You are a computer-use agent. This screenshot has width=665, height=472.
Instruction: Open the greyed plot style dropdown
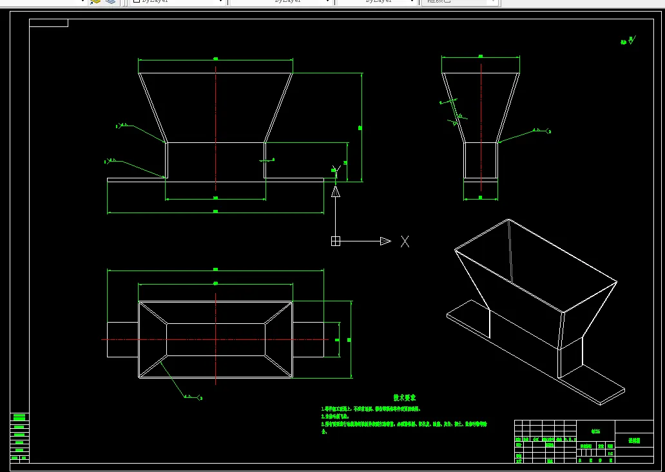[459, 2]
